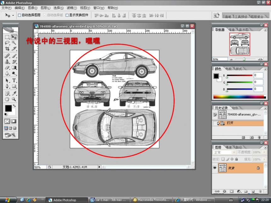Viewport: 271px width, 203px height.
Task: Toggle lock position icon
Action: tap(232, 159)
